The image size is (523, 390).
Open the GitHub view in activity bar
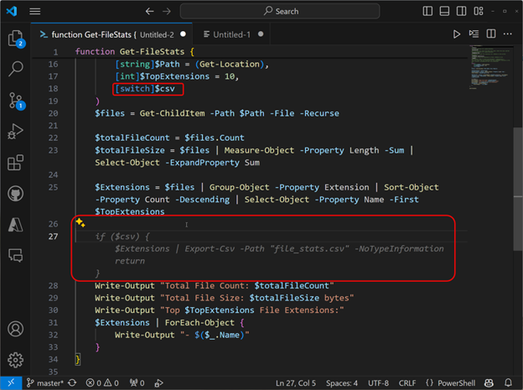(15, 194)
